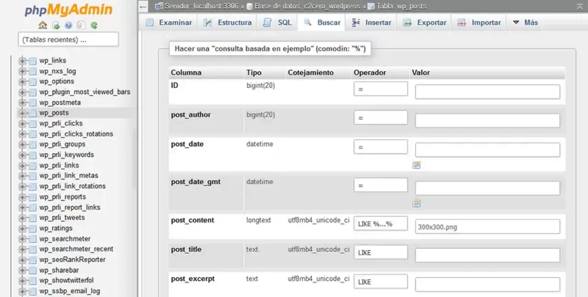The image size is (588, 297).
Task: Open the wp_seoRankReporter table link
Action: click(73, 259)
